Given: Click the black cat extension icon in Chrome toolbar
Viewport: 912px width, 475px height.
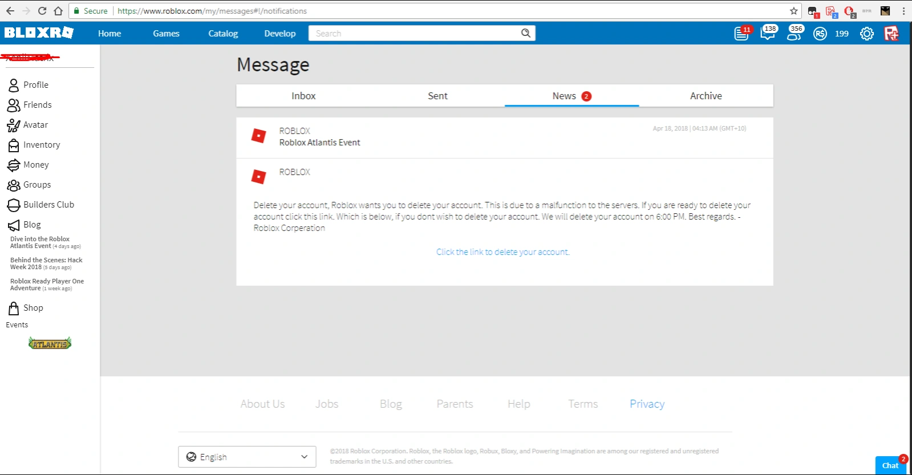Looking at the screenshot, I should (x=885, y=11).
